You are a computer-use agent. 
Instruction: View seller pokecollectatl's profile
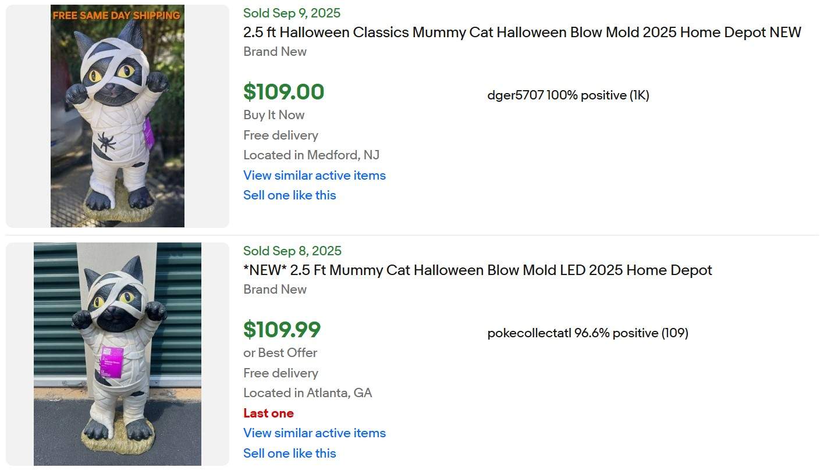point(523,333)
